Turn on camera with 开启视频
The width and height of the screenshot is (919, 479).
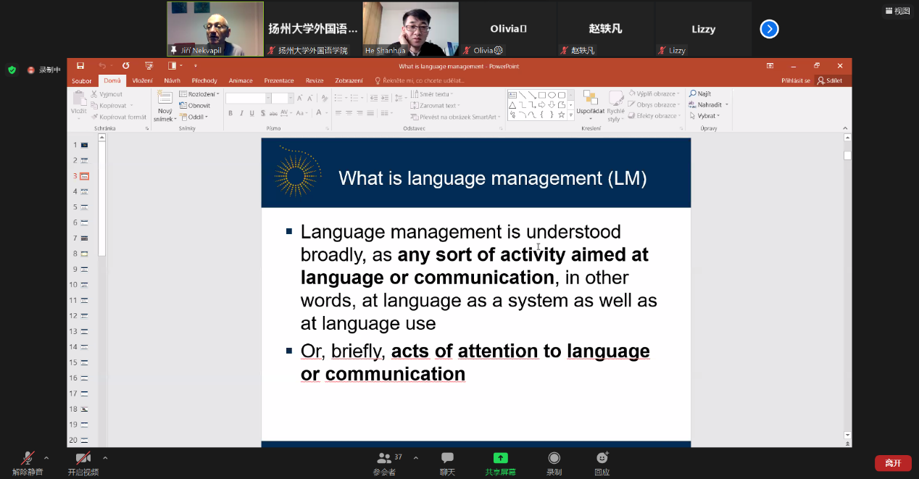tap(83, 463)
